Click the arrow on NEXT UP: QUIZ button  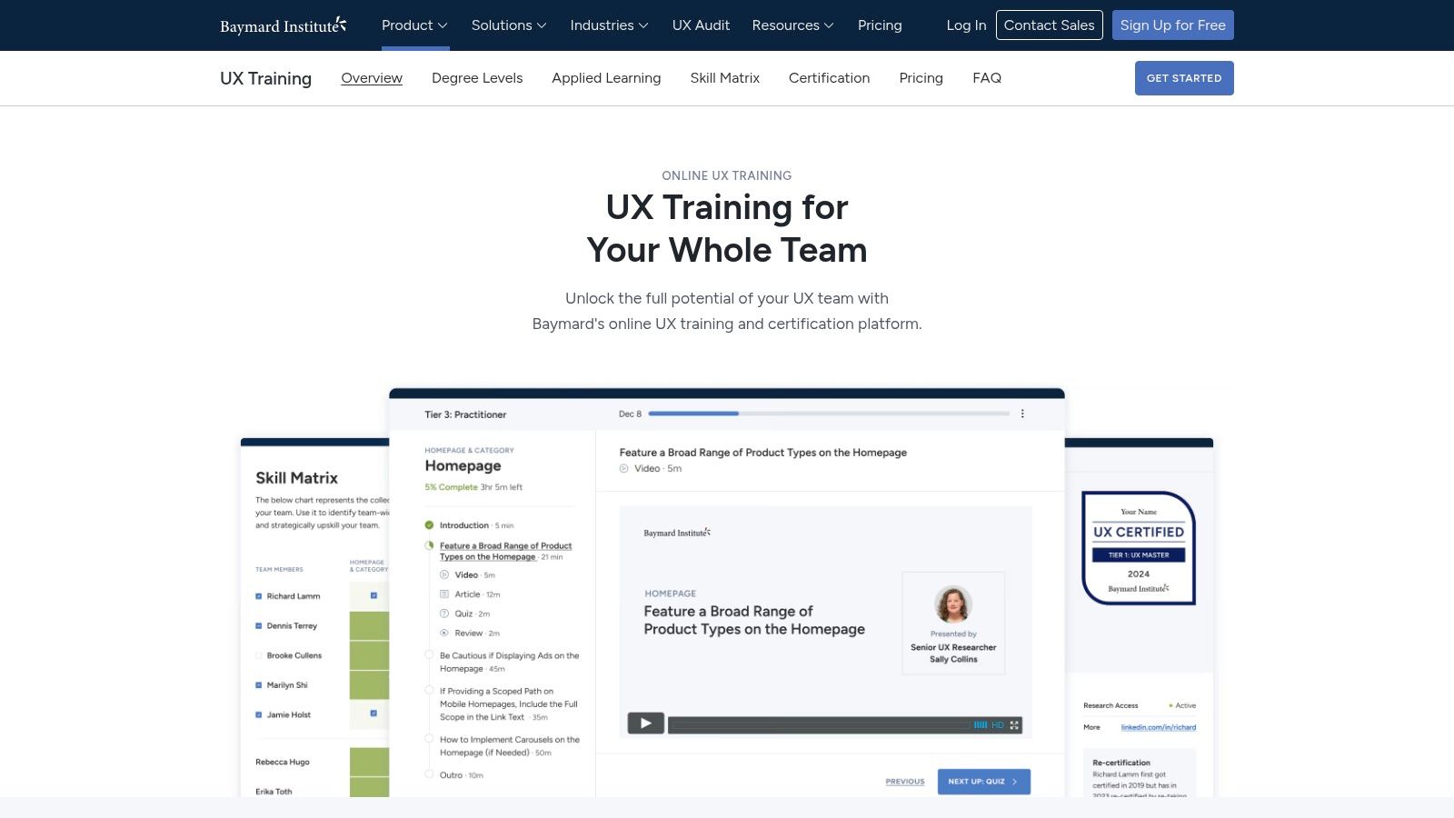point(1015,782)
